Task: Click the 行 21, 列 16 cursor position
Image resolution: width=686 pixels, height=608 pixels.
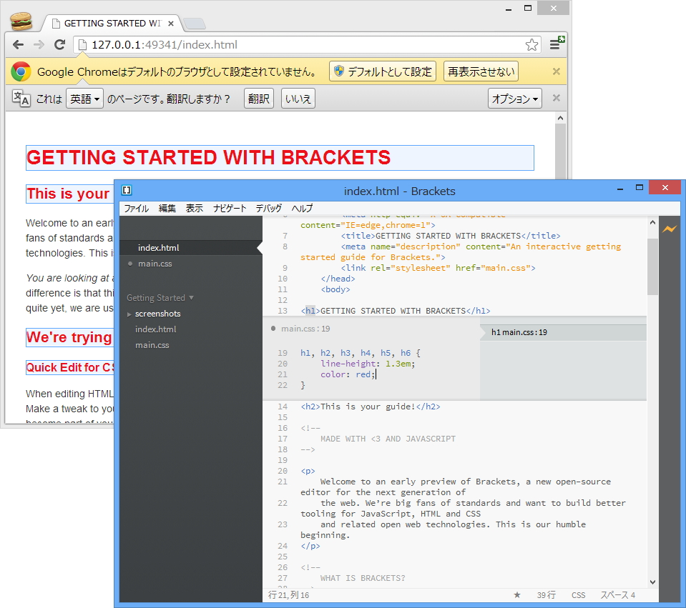Action: [x=288, y=595]
